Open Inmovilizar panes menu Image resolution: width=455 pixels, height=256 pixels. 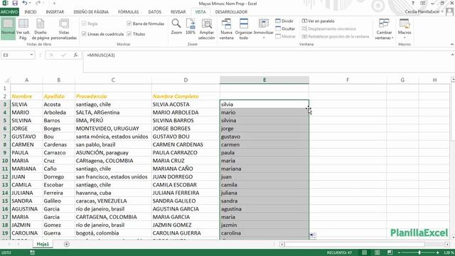click(x=264, y=29)
